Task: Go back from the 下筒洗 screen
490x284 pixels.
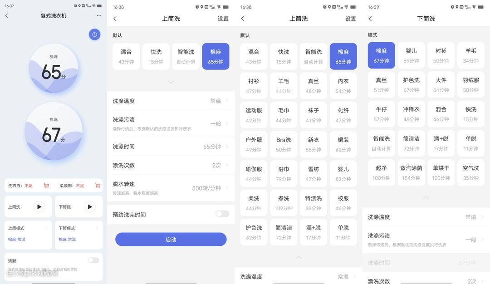Action: pyautogui.click(x=370, y=19)
